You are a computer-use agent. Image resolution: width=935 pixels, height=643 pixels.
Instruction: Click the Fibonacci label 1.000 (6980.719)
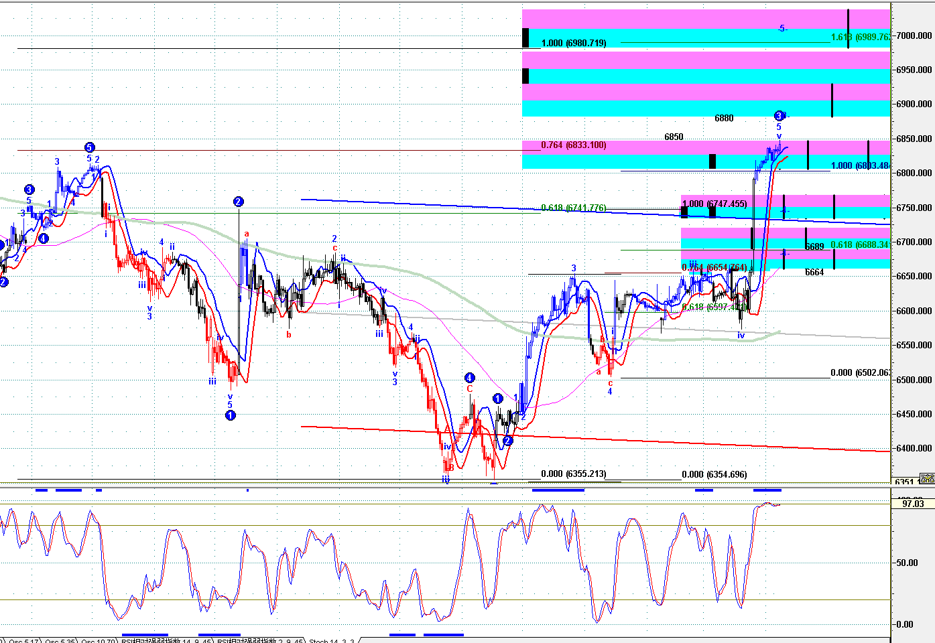click(574, 43)
